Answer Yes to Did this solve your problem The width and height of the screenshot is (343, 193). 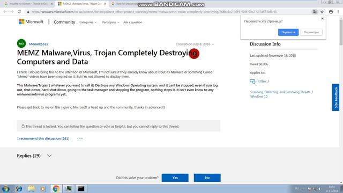[x=175, y=177]
